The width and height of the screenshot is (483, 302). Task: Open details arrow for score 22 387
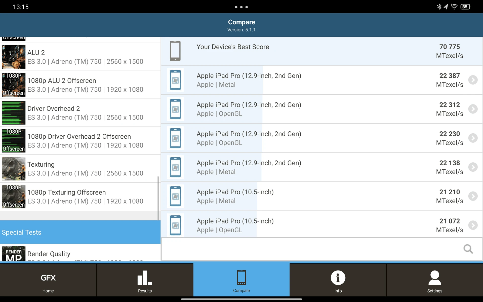click(473, 80)
